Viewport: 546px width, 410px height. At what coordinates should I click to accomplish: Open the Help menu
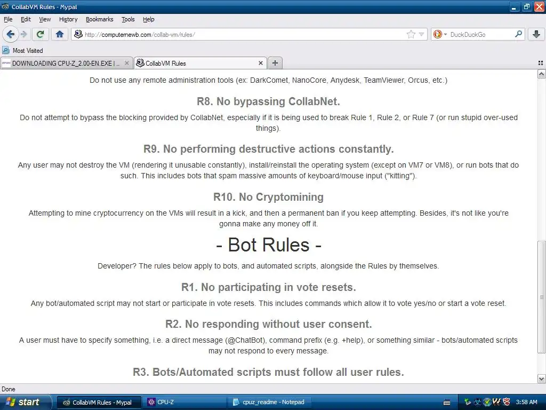point(148,19)
